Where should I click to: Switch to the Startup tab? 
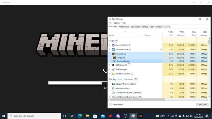coord(145,27)
